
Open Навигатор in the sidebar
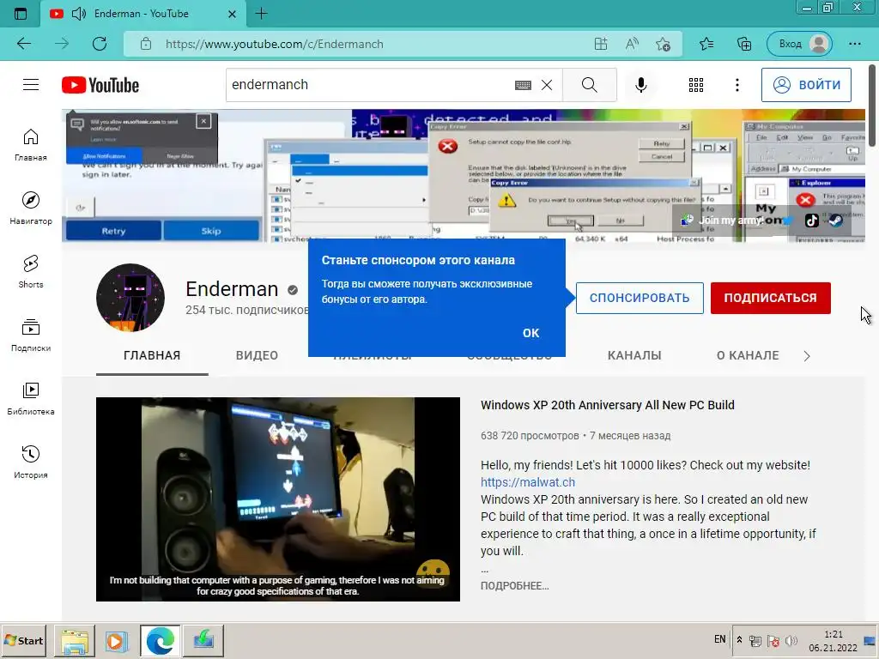tap(31, 209)
